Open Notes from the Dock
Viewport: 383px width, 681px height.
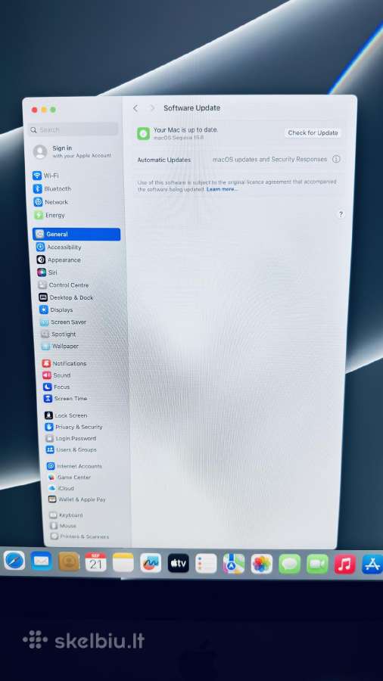(x=123, y=562)
